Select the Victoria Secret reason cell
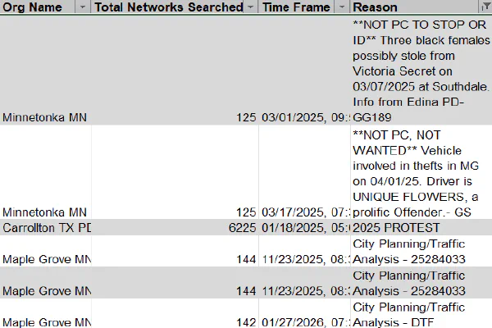Screen dimensions: 492x328 click(421, 71)
